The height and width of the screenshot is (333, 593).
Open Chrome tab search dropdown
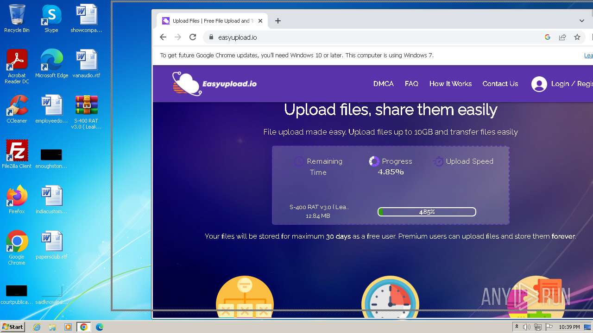tap(582, 21)
